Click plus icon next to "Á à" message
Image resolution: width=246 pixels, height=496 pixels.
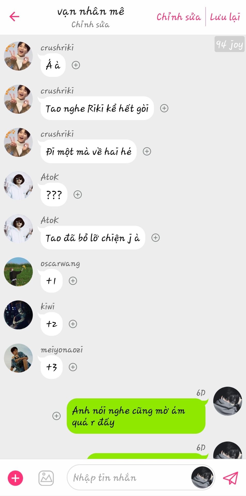click(76, 65)
